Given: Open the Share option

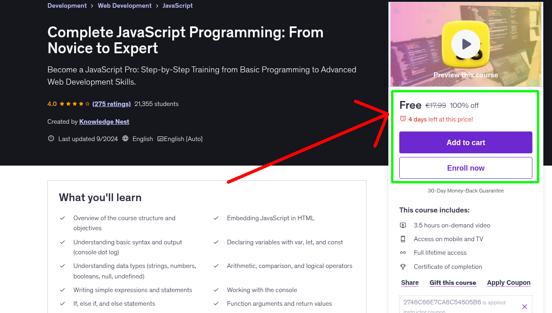Looking at the screenshot, I should click(409, 283).
